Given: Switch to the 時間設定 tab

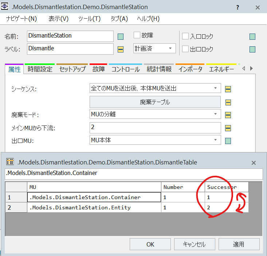Looking at the screenshot, I should [x=40, y=69].
